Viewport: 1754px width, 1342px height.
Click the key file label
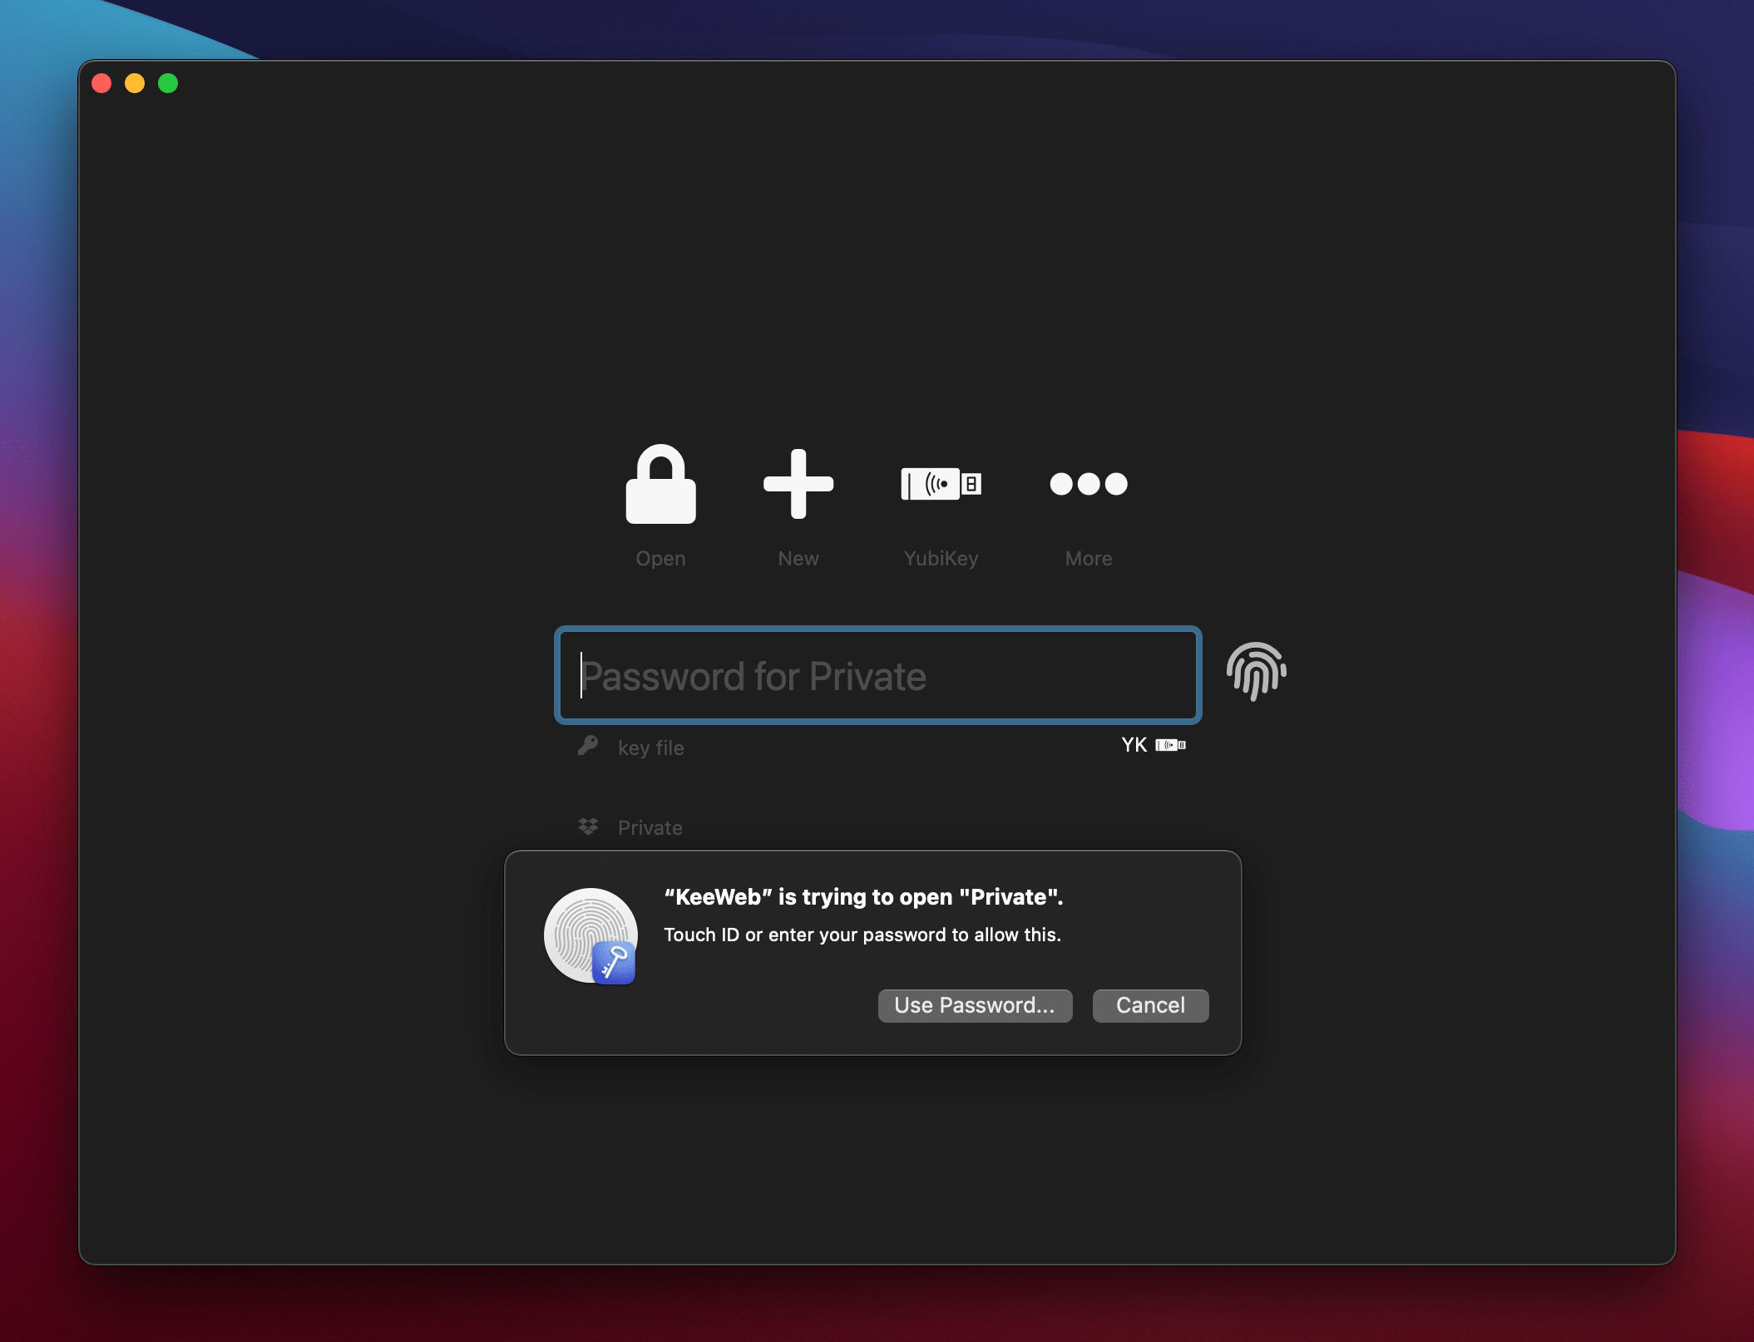coord(650,747)
